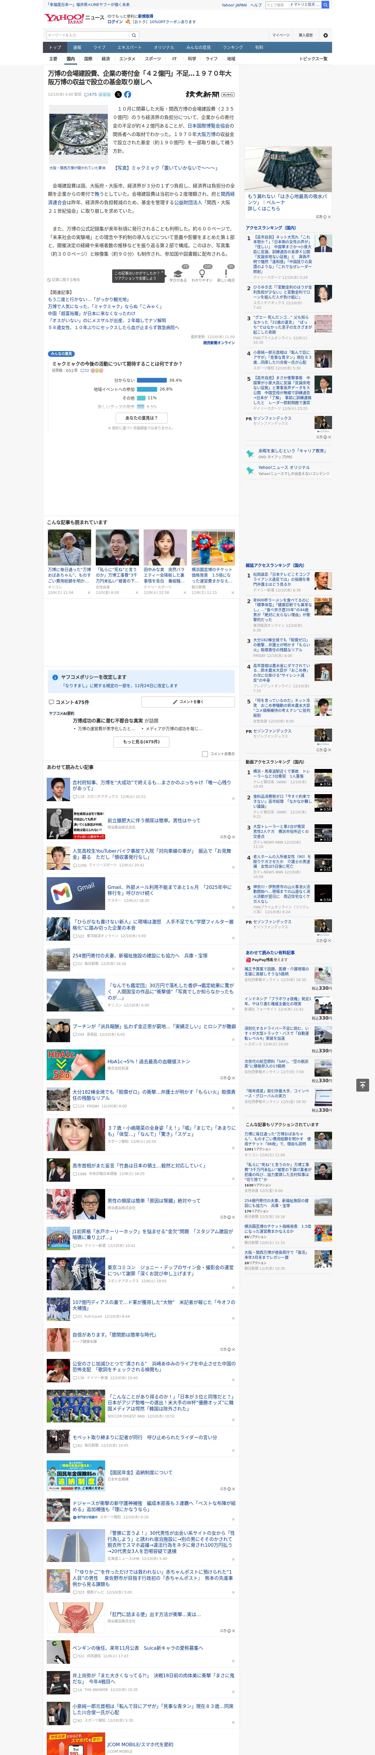Click the もっと見る(475件) button

point(142,742)
